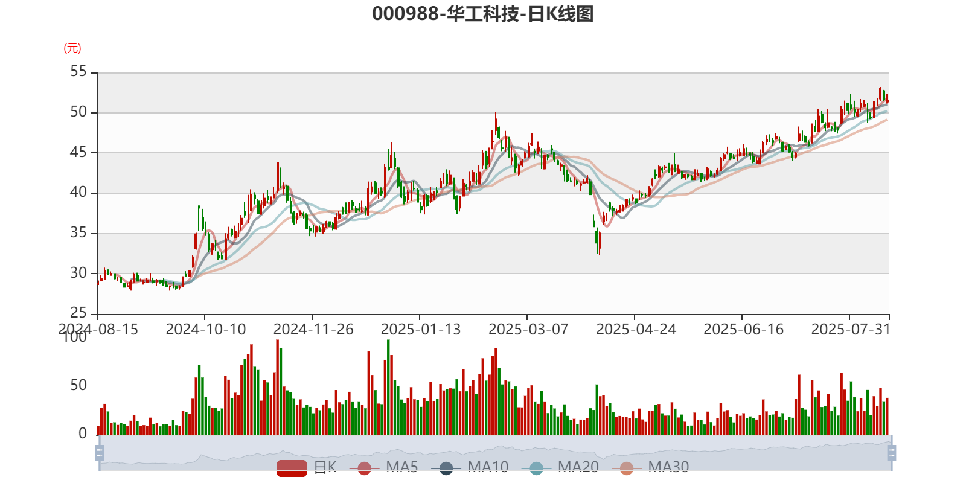Toggle the MA10 line legend
966x483 pixels.
tap(470, 467)
